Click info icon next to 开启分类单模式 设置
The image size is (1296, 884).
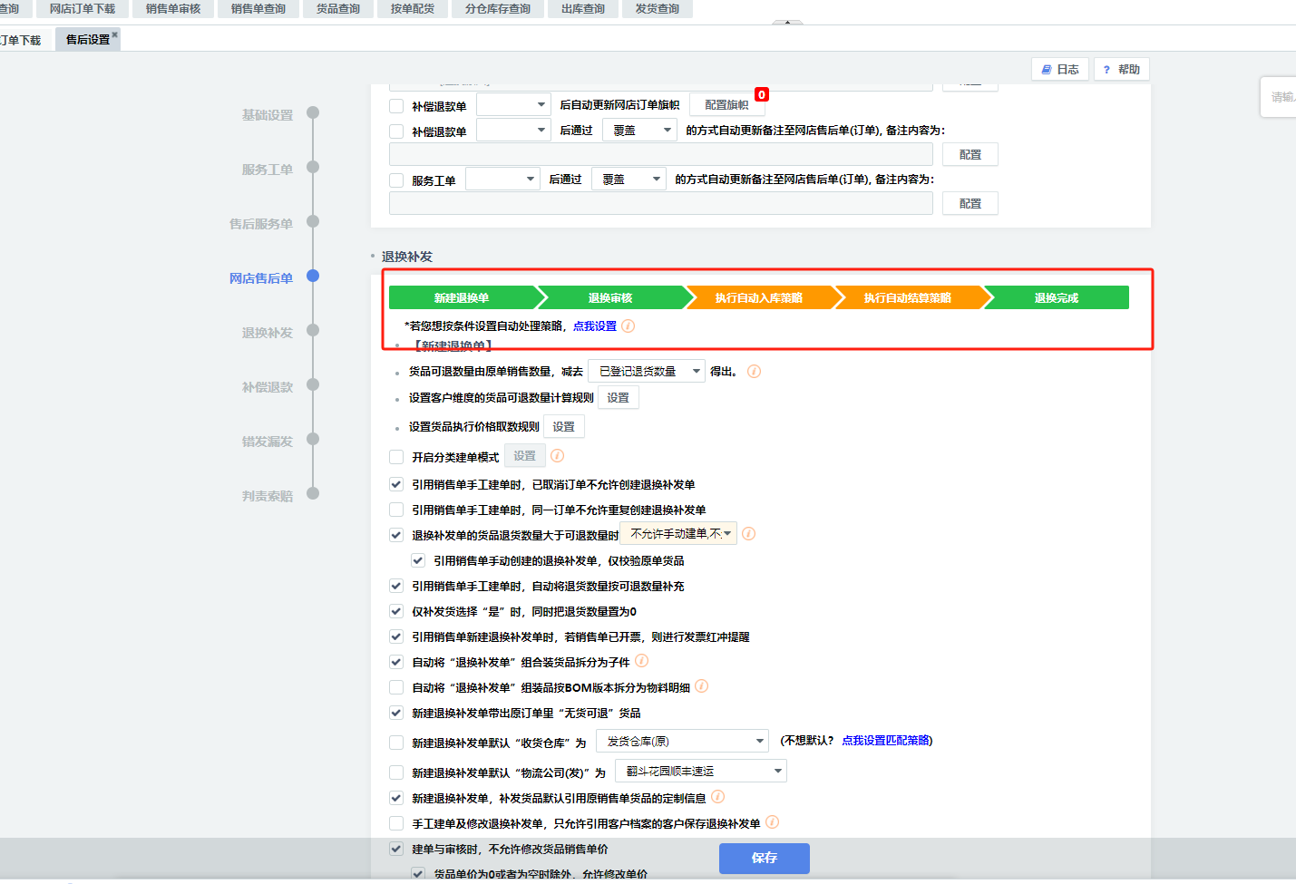[558, 456]
